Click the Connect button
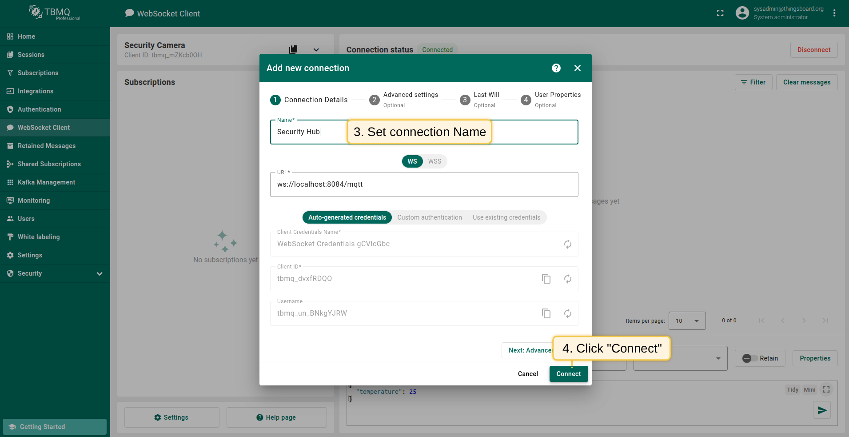The width and height of the screenshot is (849, 437). [568, 374]
